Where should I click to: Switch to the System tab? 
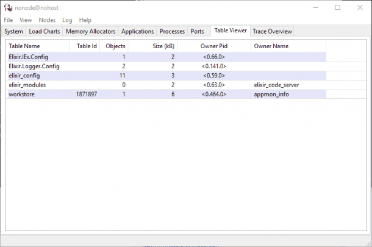13,31
